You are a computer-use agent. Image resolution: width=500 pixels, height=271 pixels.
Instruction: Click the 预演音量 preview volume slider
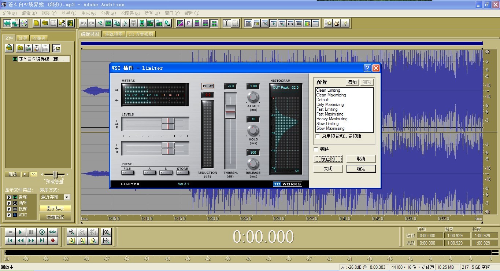[x=55, y=175]
